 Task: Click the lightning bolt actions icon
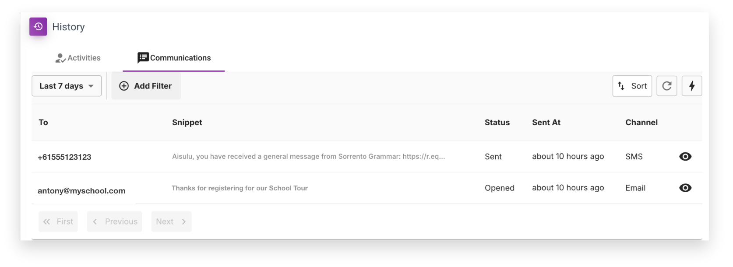[692, 86]
